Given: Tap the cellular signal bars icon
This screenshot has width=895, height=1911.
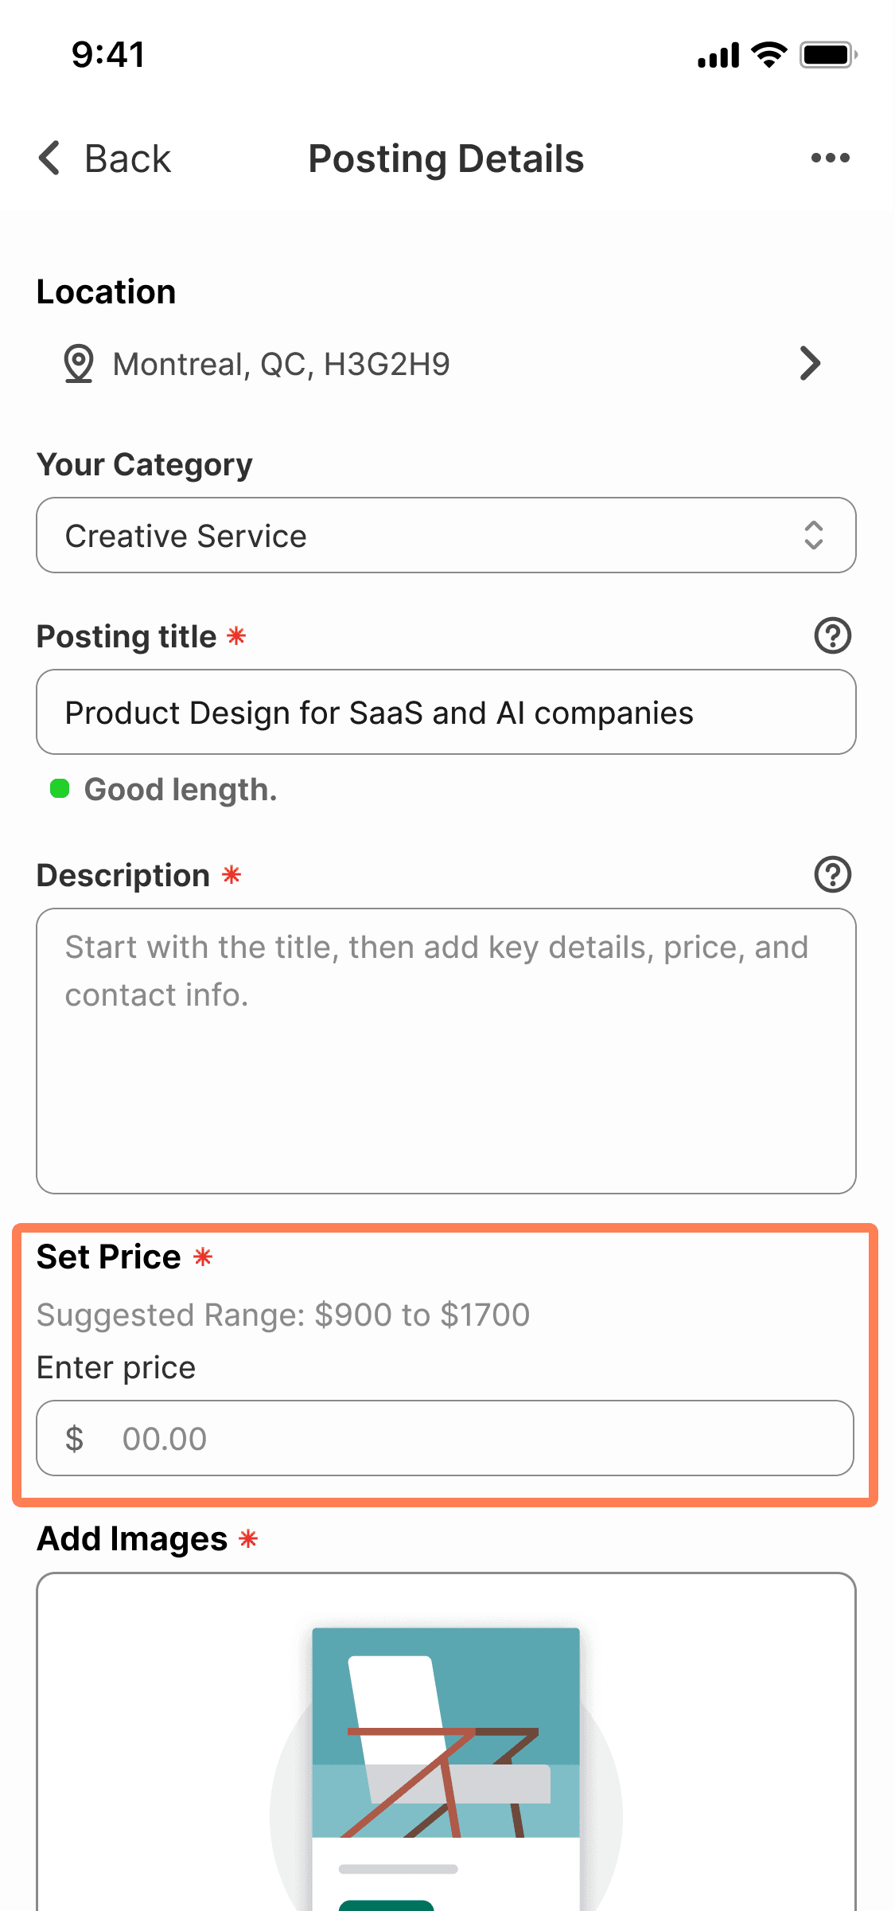Looking at the screenshot, I should pos(718,56).
